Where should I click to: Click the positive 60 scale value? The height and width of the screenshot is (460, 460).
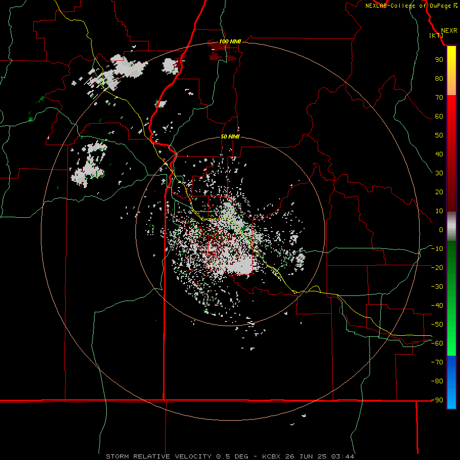pos(439,116)
